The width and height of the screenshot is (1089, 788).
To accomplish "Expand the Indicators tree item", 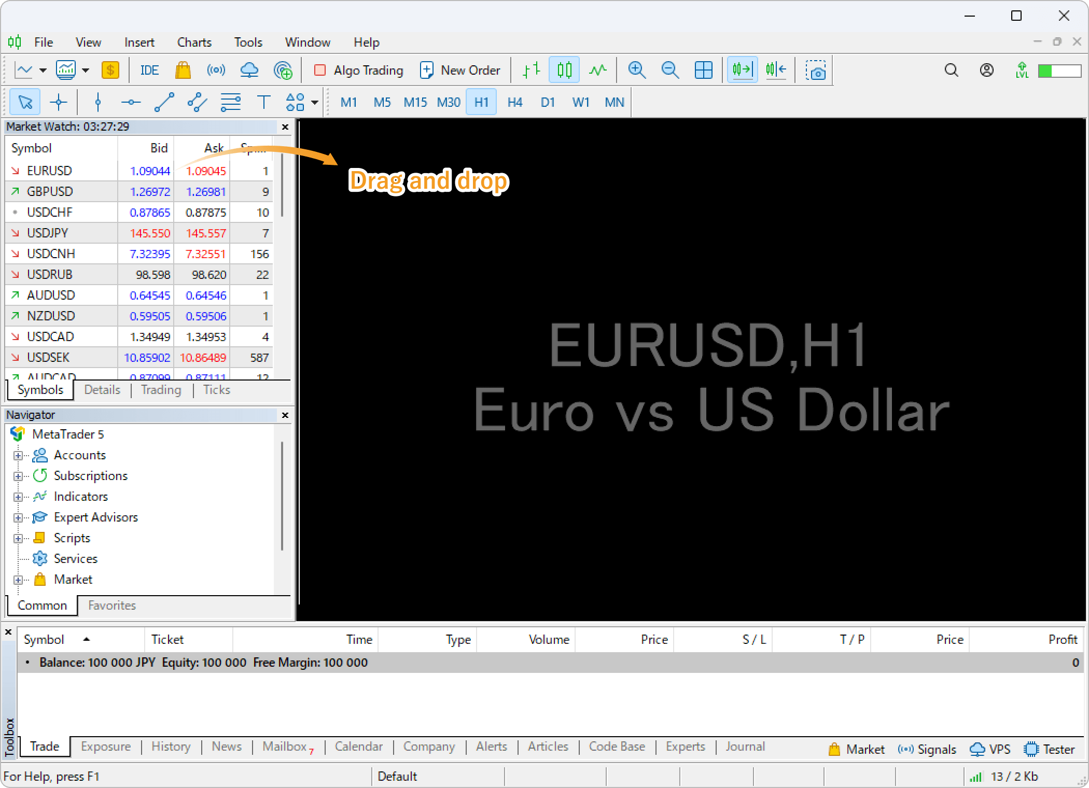I will pyautogui.click(x=19, y=496).
